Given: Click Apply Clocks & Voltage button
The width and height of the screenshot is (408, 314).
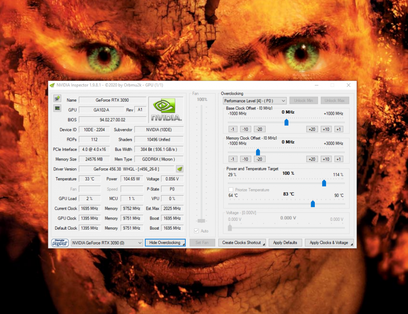Looking at the screenshot, I should coord(329,243).
